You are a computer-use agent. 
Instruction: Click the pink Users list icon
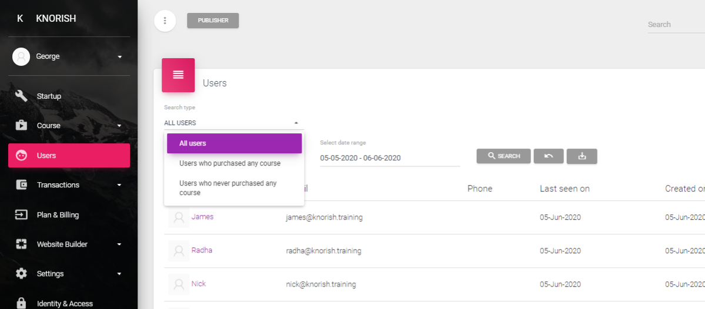(178, 75)
